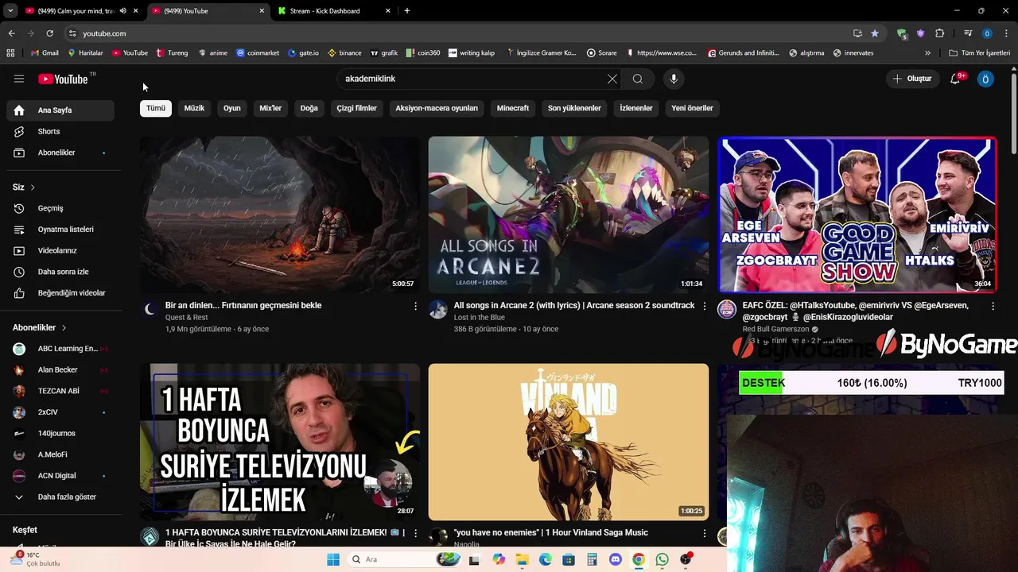
Task: Start voice search with the microphone
Action: pyautogui.click(x=674, y=79)
